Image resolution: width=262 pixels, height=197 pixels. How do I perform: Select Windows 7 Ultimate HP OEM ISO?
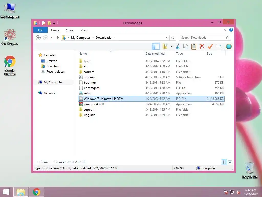tap(151, 99)
